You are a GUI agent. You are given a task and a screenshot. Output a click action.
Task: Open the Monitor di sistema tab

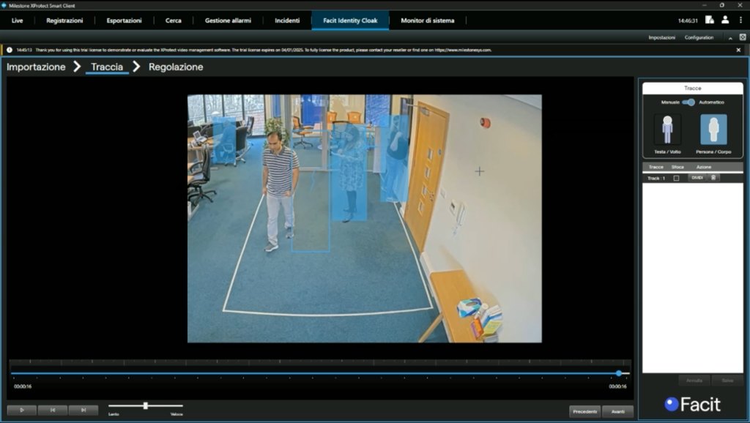[x=428, y=20]
